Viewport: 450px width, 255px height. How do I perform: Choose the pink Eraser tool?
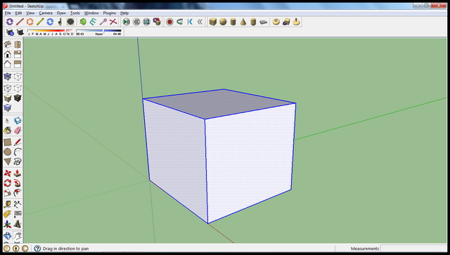click(x=18, y=131)
